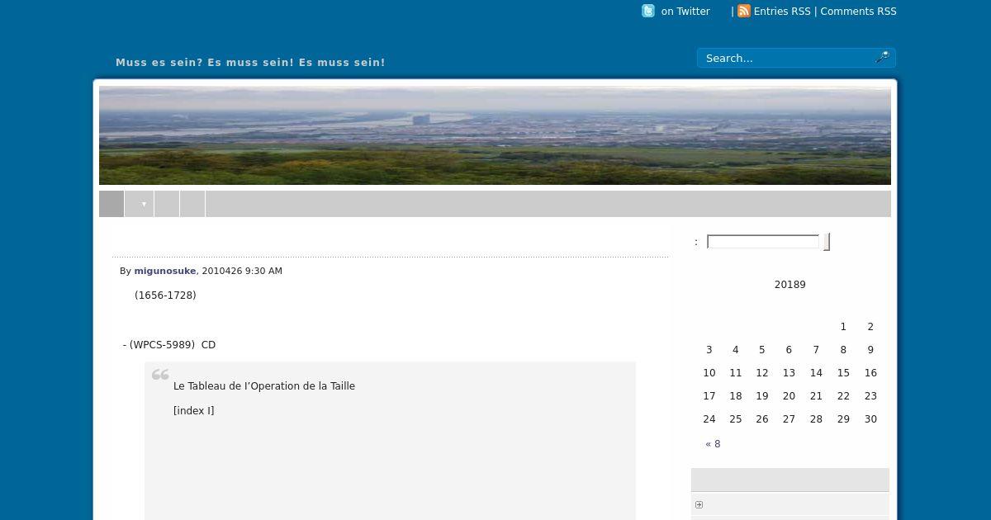Select calendar day 14
The height and width of the screenshot is (520, 991).
coord(816,373)
